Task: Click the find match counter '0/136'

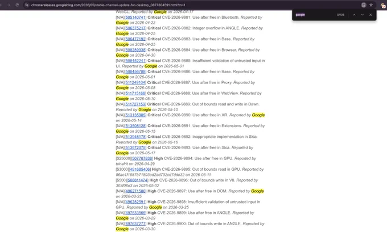Action: [x=340, y=15]
